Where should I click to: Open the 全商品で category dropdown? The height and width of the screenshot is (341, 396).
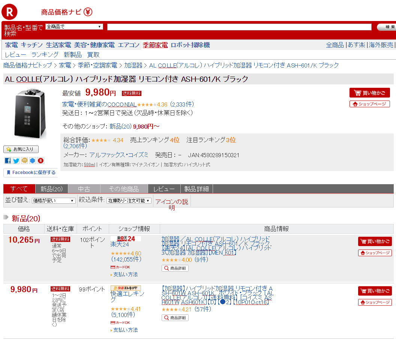(74, 27)
